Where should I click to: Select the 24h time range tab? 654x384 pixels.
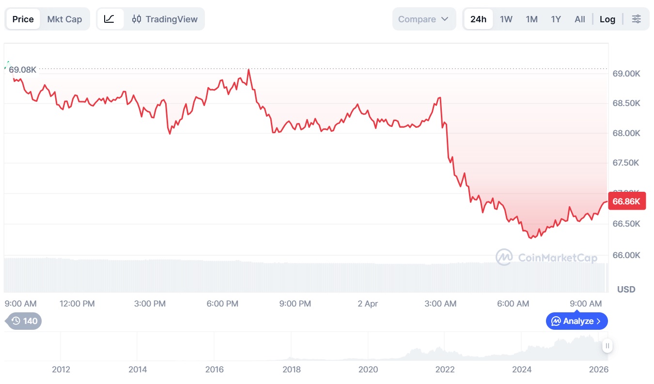click(x=478, y=19)
